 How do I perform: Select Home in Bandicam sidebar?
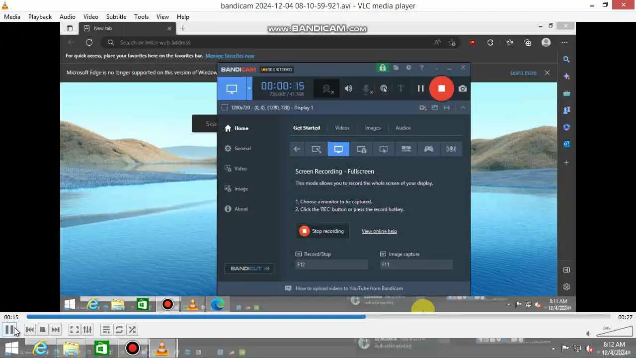point(237,128)
